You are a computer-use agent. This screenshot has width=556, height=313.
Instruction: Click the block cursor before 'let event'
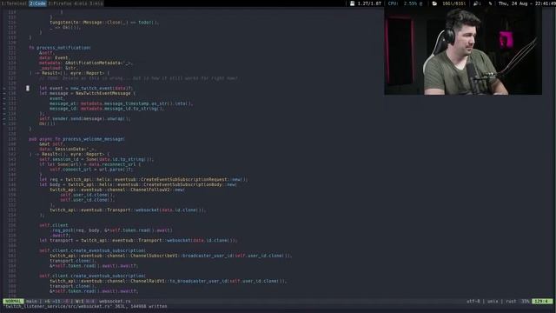(x=28, y=89)
